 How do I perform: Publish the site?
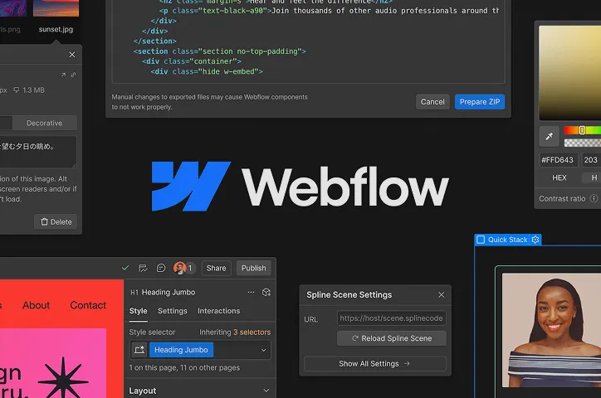point(254,268)
